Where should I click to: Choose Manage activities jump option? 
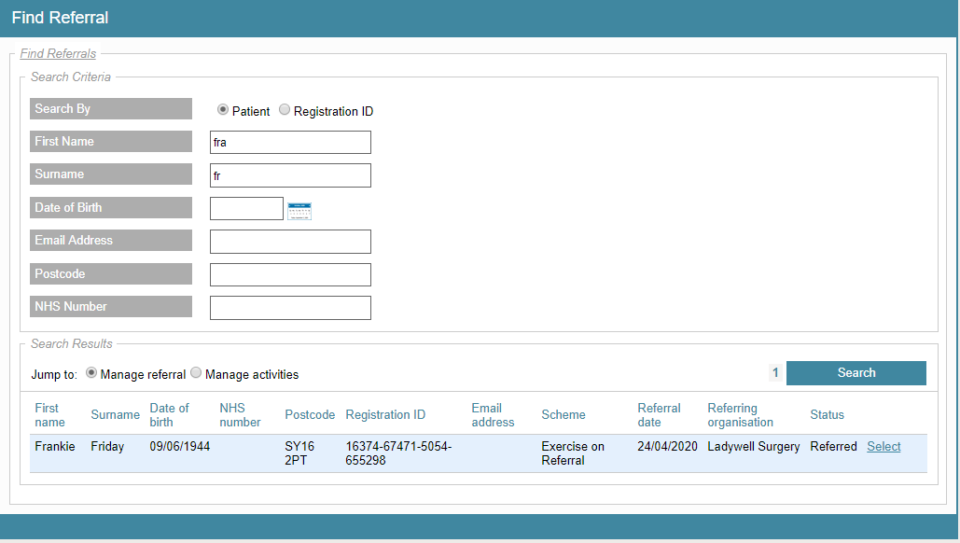pos(196,373)
